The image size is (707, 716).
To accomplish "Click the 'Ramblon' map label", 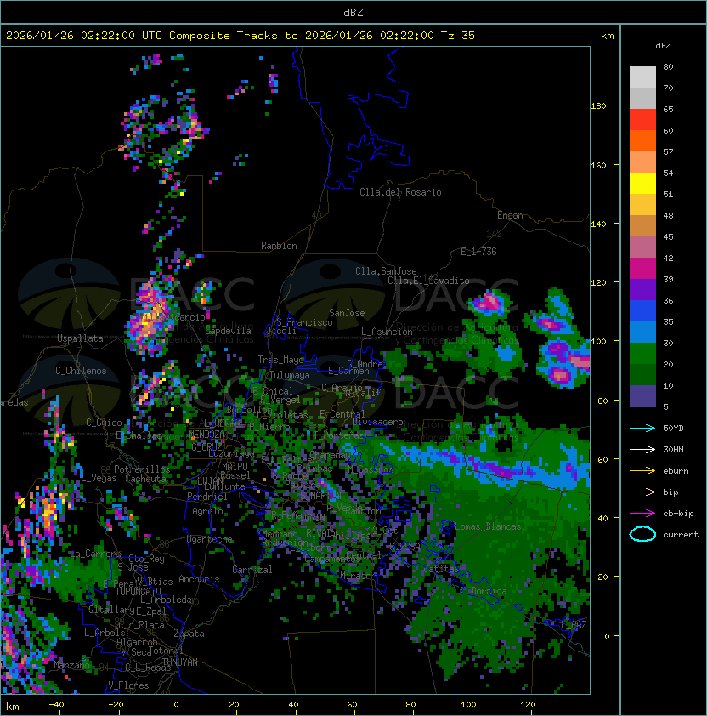I will (x=279, y=246).
